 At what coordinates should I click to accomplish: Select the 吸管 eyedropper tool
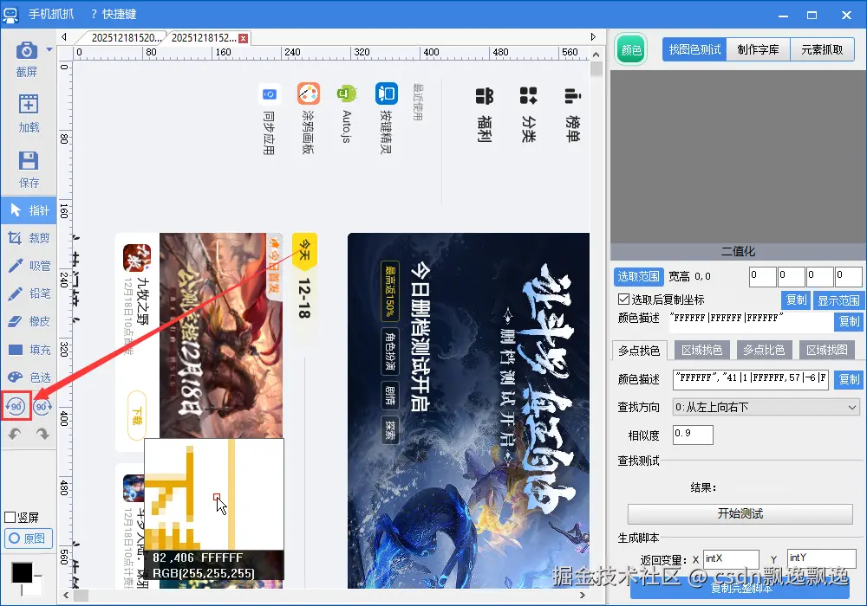tap(29, 266)
